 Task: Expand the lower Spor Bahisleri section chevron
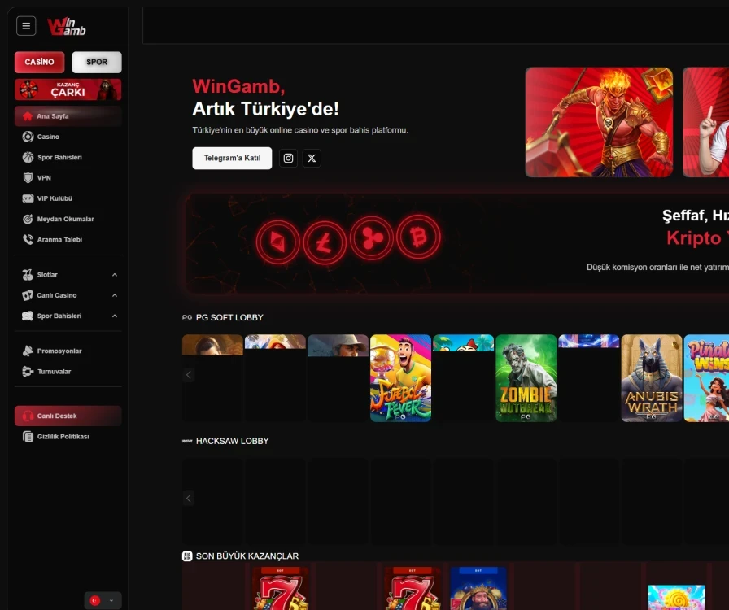click(115, 316)
